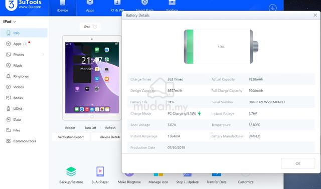Image resolution: width=321 pixels, height=189 pixels.
Task: Click the battery level graphic
Action: pyautogui.click(x=221, y=47)
